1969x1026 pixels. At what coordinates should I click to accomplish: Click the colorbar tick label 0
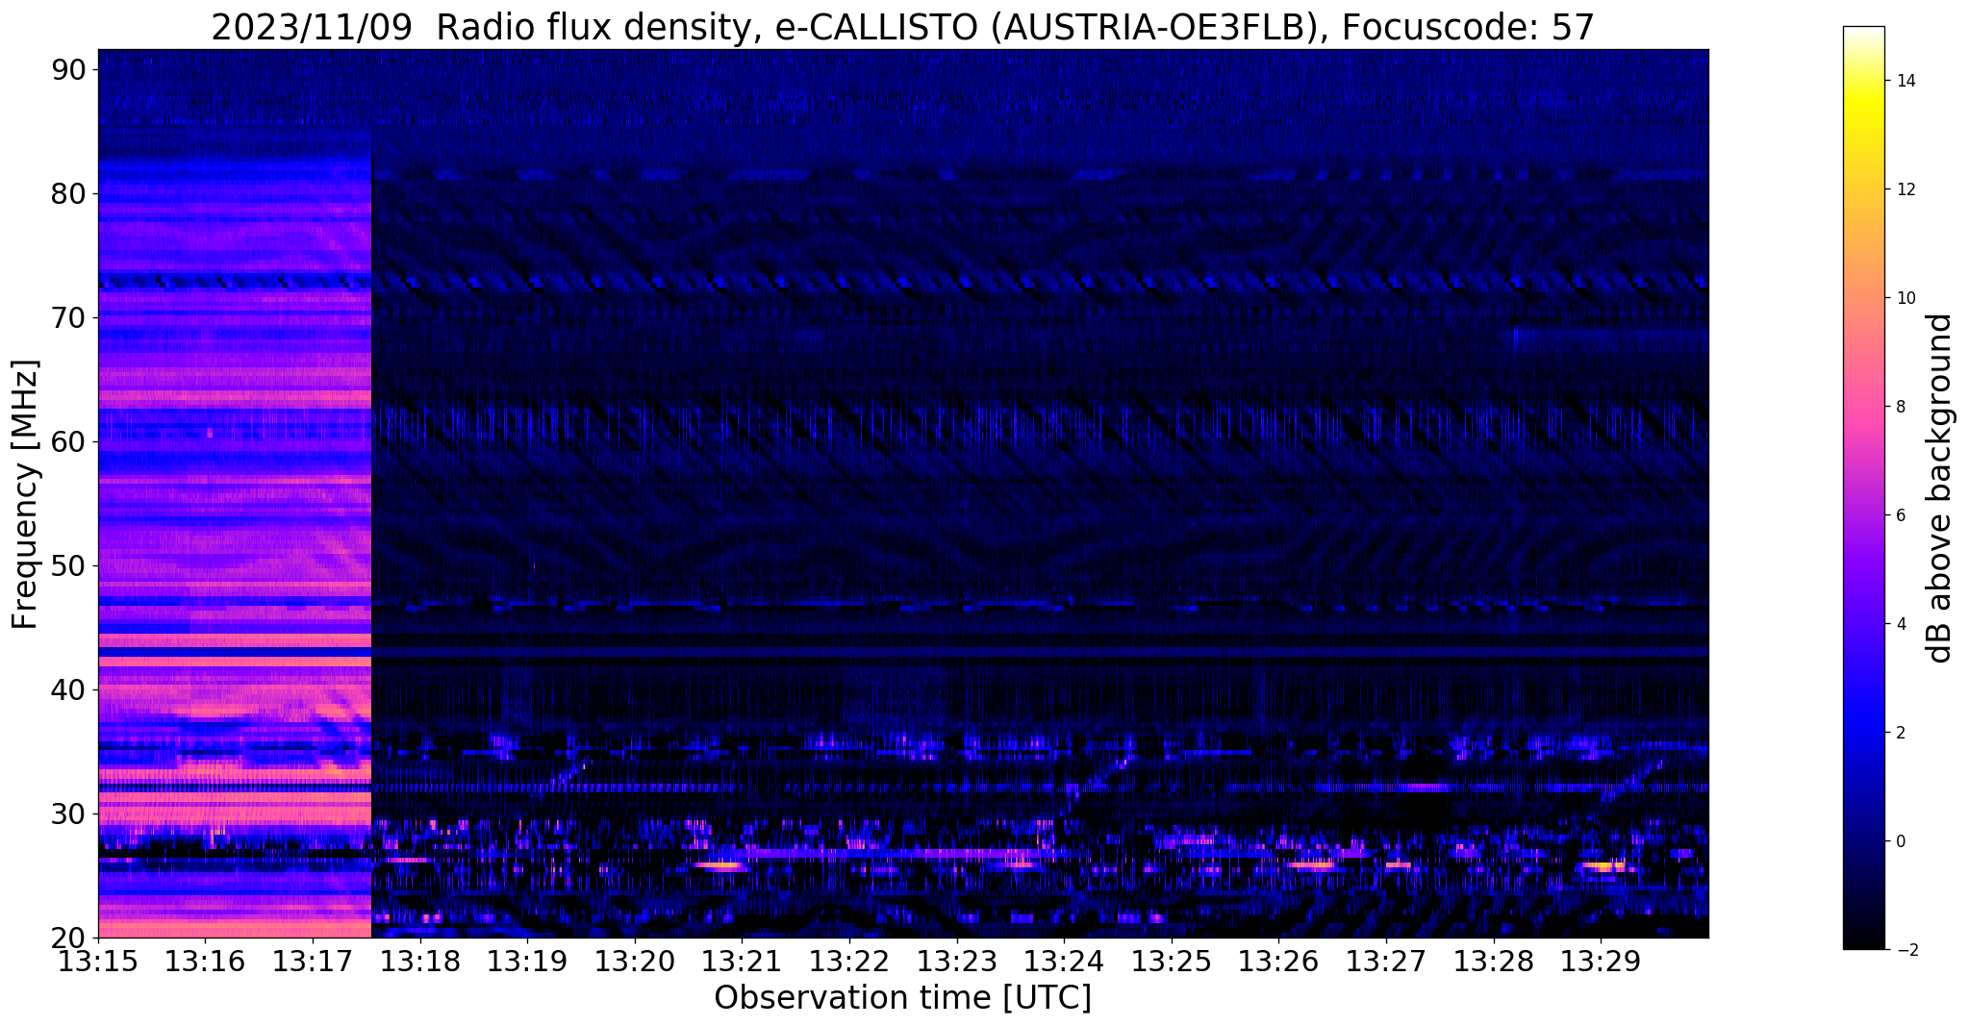tap(1900, 841)
